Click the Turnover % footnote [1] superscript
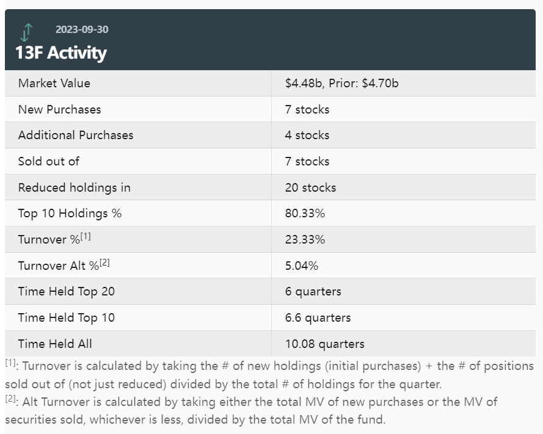 [x=86, y=236]
